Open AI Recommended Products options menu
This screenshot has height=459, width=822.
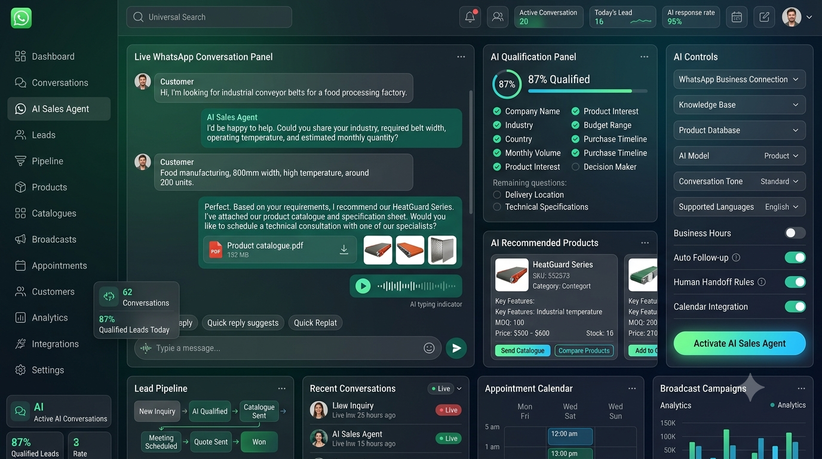click(x=645, y=243)
